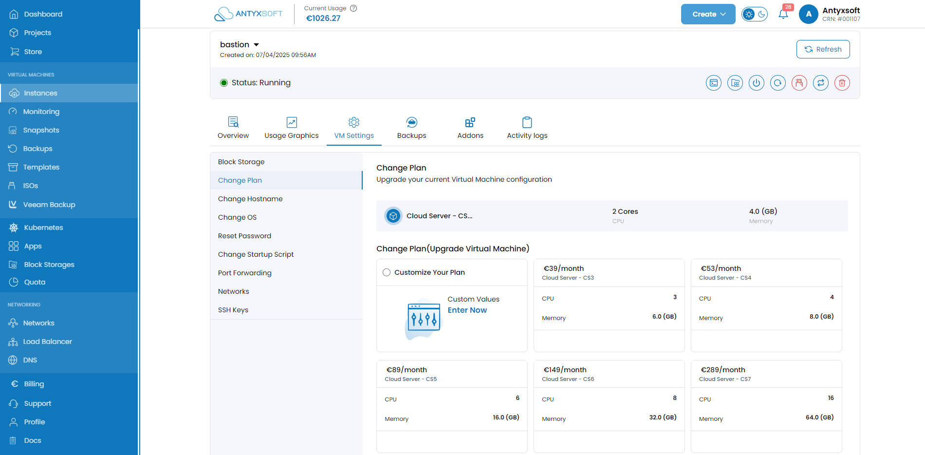Image resolution: width=925 pixels, height=455 pixels.
Task: Open the notifications bell icon
Action: 783,14
